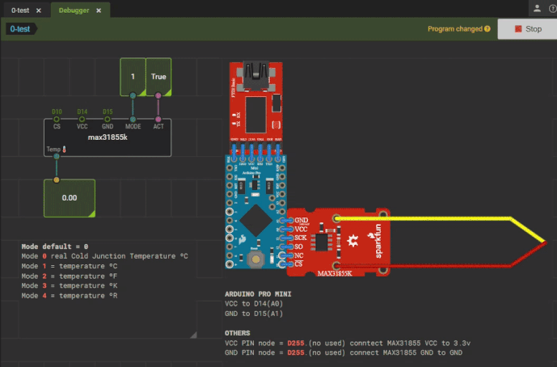
Task: Click the Program changed status text
Action: tap(455, 29)
